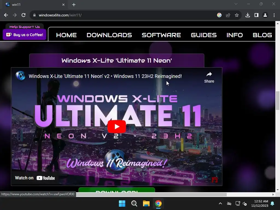Open notifications bell icon
Image resolution: width=280 pixels, height=210 pixels.
273,203
